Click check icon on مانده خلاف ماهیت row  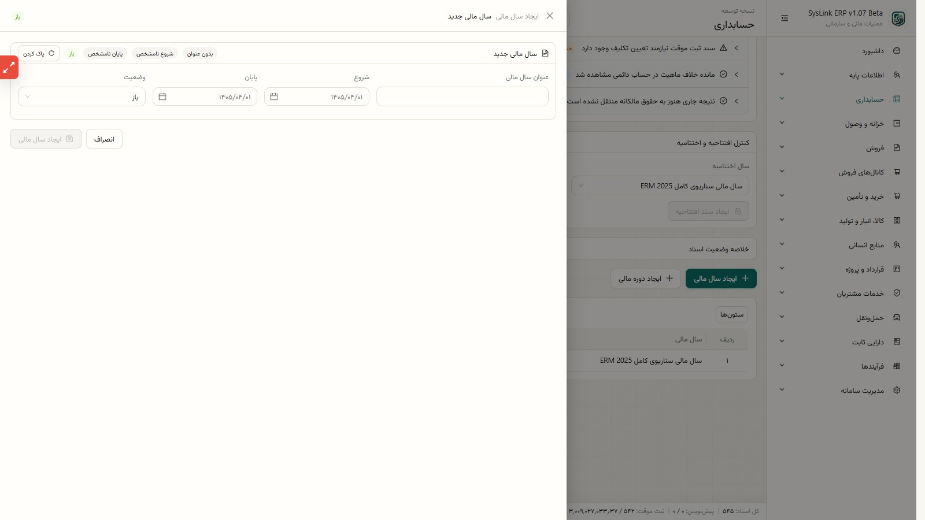coord(723,75)
